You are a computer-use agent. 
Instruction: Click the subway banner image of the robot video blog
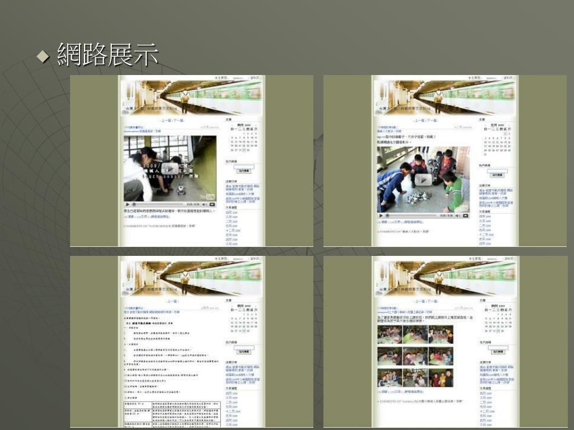[x=192, y=96]
